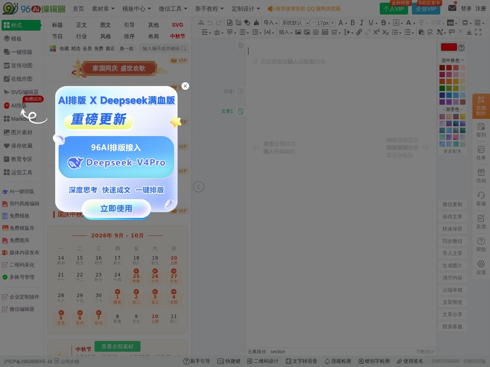Switch to 标题 style tab
The width and height of the screenshot is (490, 367).
57,25
